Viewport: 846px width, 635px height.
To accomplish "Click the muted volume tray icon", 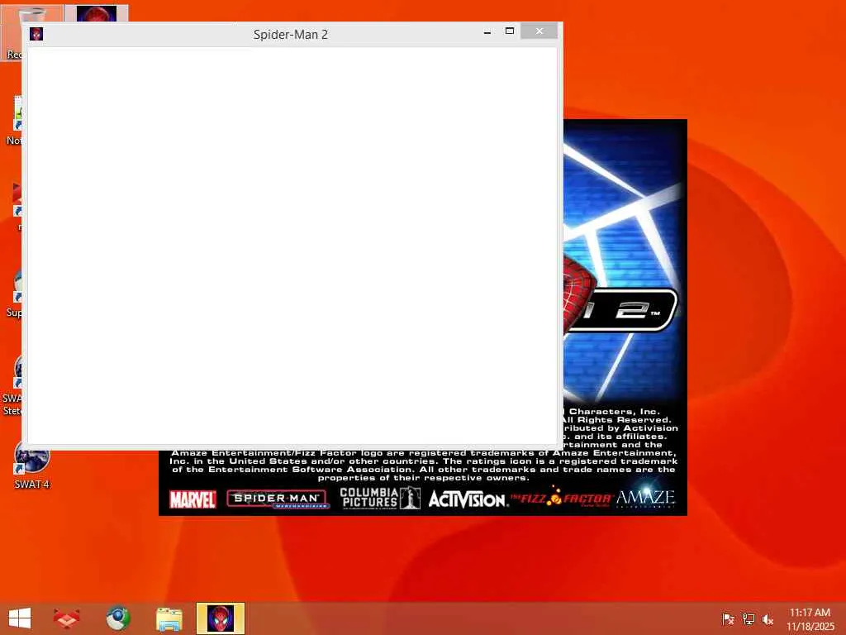I will [x=768, y=619].
